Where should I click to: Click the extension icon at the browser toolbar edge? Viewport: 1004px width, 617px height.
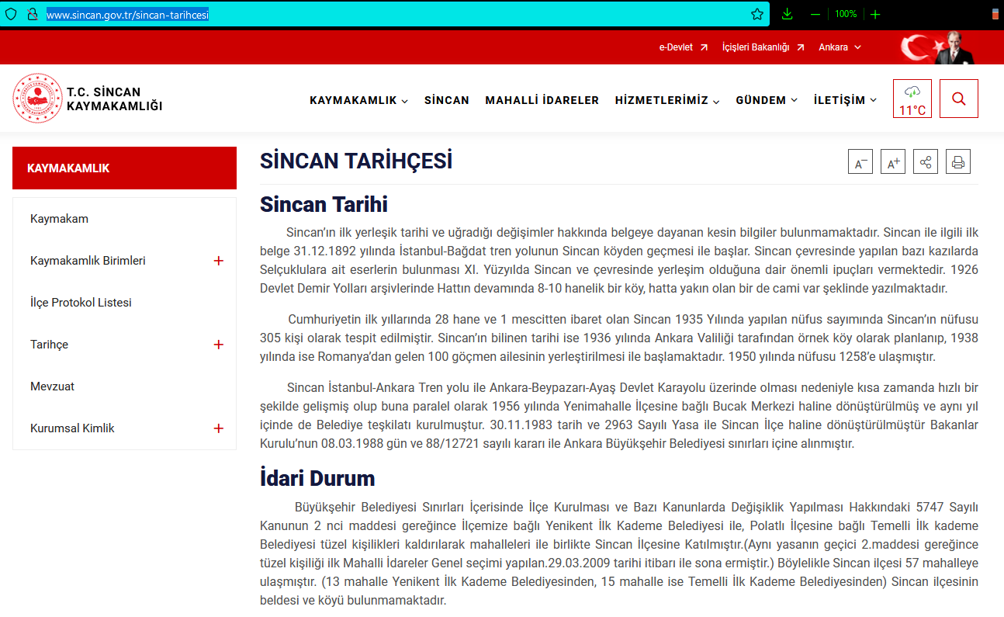tap(995, 14)
